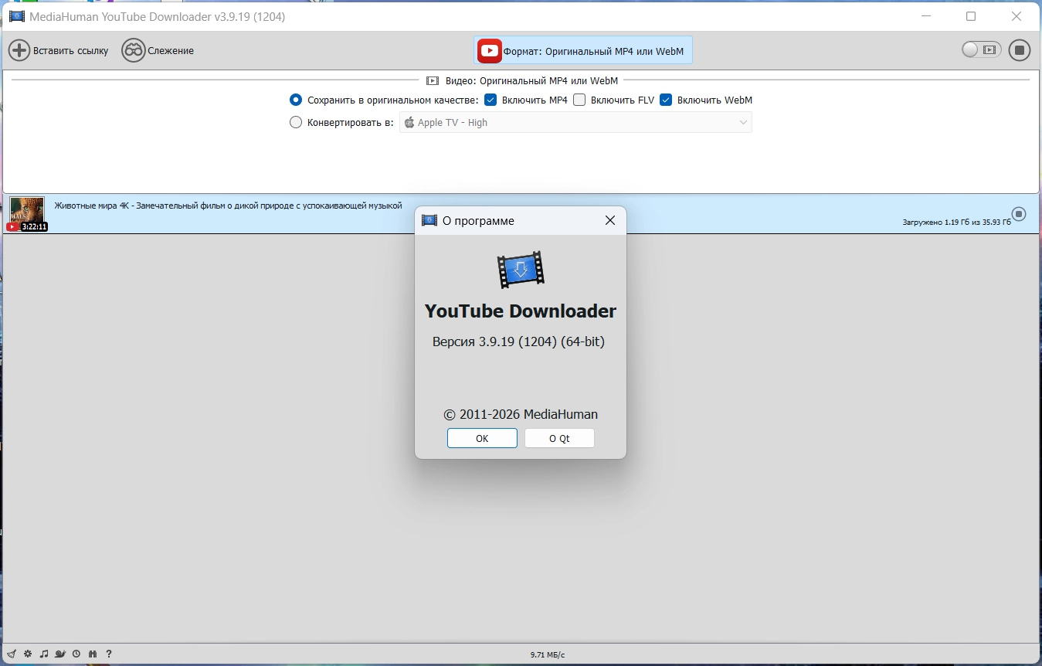Close the MediaHuman YouTube Downloader window

[x=1017, y=16]
